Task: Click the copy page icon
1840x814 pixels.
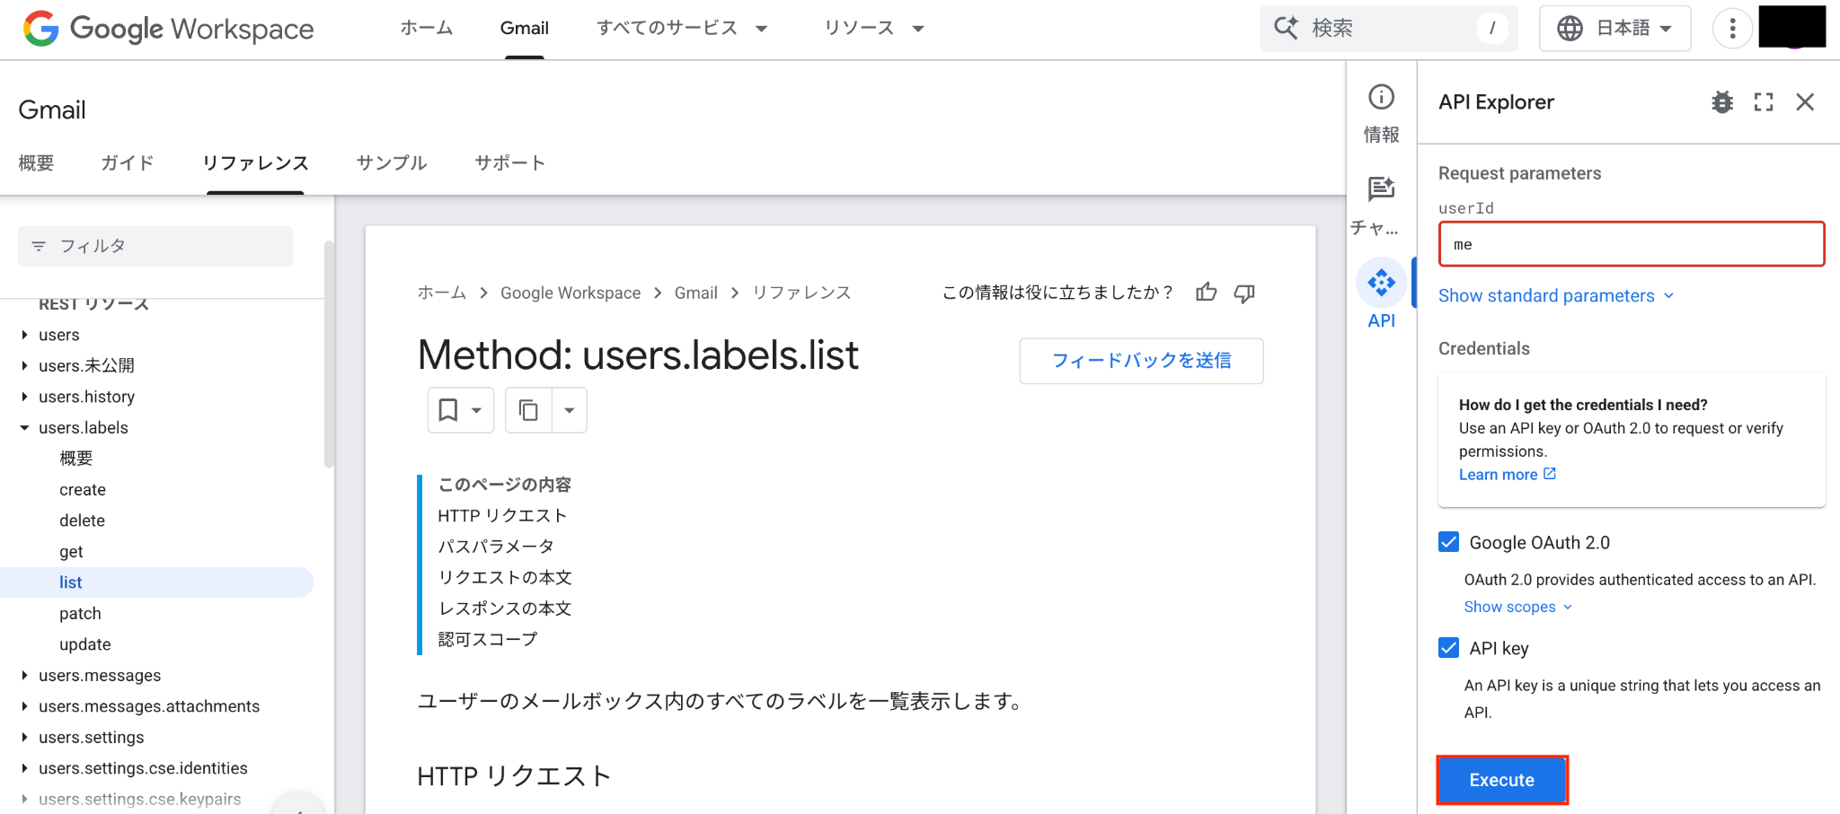Action: 528,410
